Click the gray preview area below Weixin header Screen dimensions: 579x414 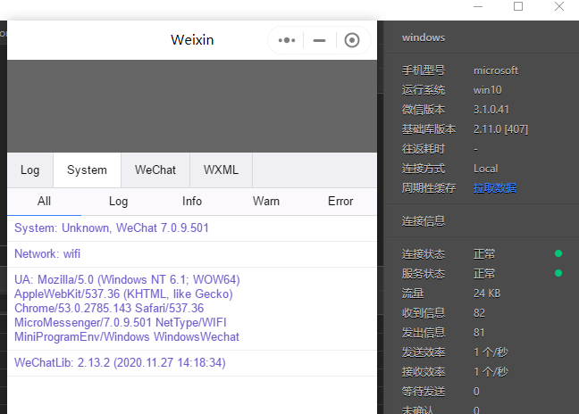(x=192, y=106)
